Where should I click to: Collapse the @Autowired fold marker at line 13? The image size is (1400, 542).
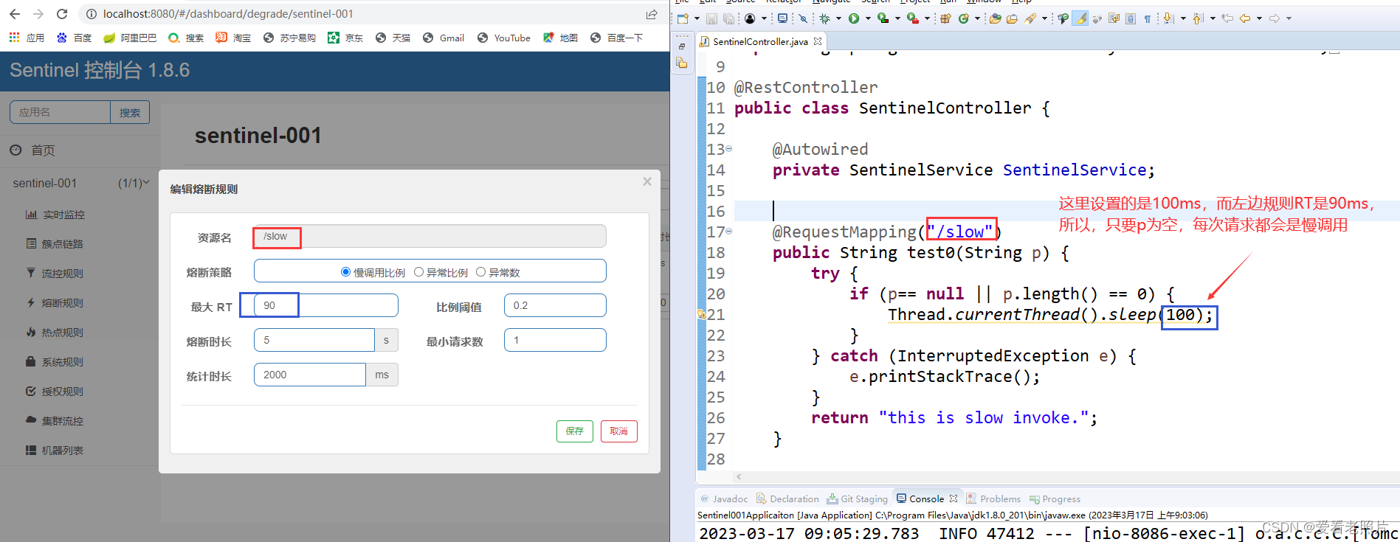[729, 149]
